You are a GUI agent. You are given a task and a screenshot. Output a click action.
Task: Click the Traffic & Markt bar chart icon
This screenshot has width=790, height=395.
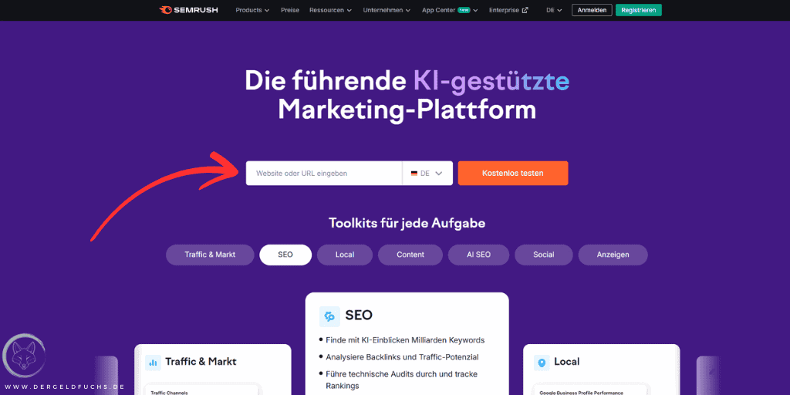[x=154, y=363]
